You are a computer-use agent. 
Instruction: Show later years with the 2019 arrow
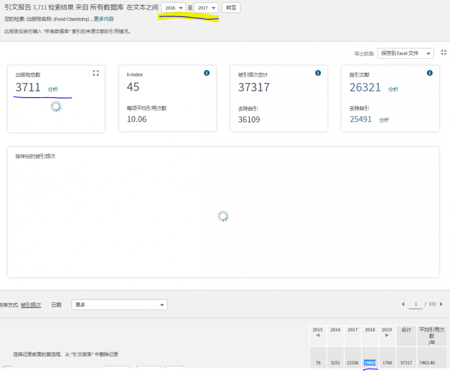[387, 335]
